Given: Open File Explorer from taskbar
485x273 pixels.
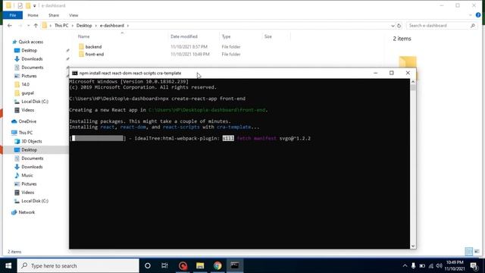Looking at the screenshot, I should [200, 265].
